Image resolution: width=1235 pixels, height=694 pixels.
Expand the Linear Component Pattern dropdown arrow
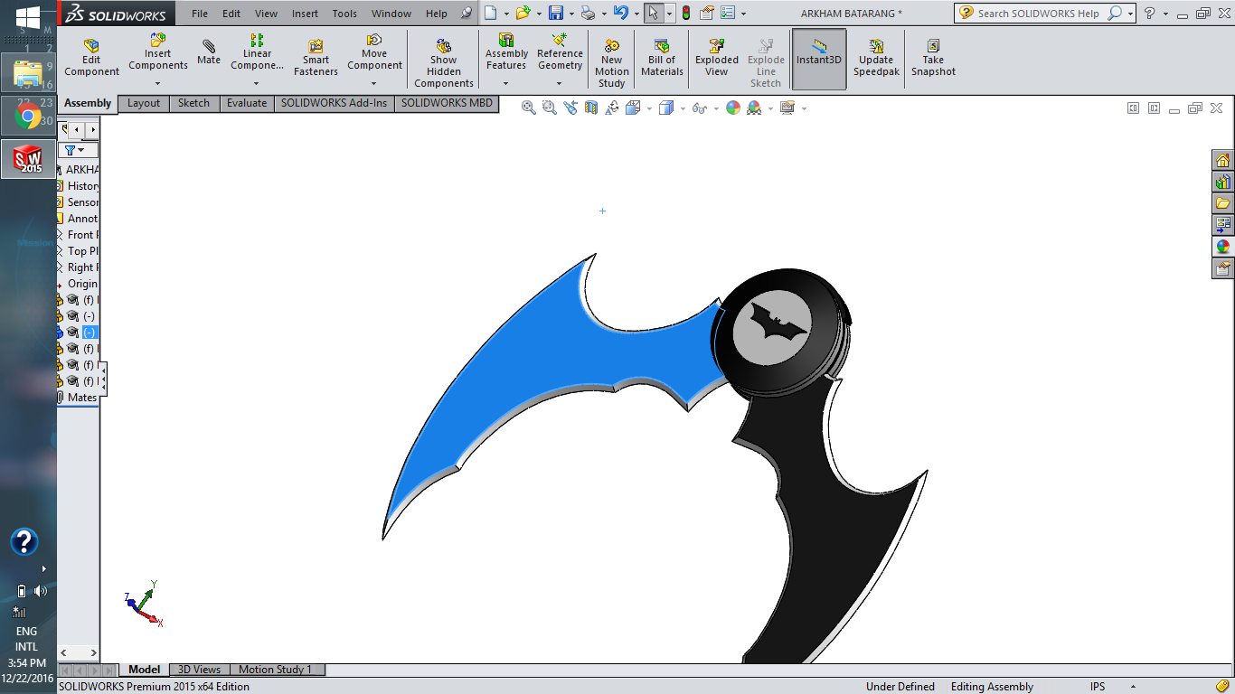[x=257, y=84]
